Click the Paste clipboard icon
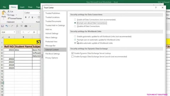Image resolution: width=170 pixels, height=96 pixels. (x=4, y=13)
